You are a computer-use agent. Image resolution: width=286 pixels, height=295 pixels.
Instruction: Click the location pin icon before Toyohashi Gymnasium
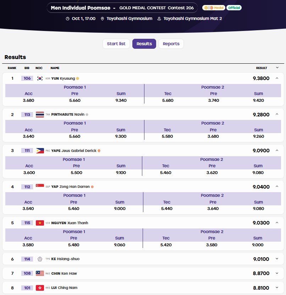tap(102, 19)
